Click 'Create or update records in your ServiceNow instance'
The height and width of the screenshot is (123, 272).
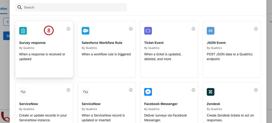pyautogui.click(x=43, y=118)
